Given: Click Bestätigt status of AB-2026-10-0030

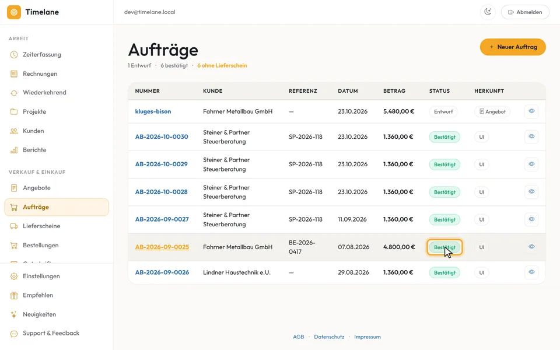Looking at the screenshot, I should 444,137.
